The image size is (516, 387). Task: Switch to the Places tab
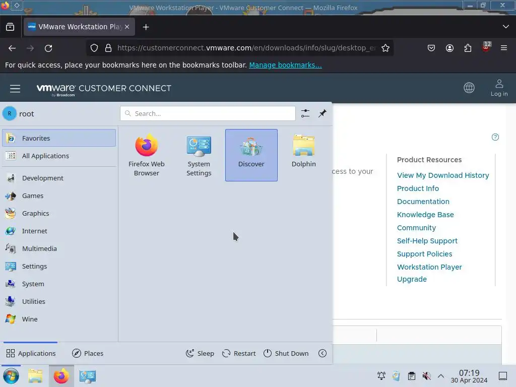(88, 353)
